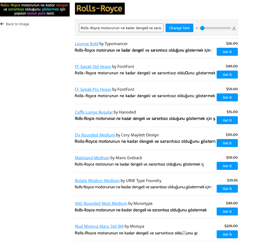Open the Nud Motoya Maru Std W4 link
Screen dimensions: 263x242
pyautogui.click(x=99, y=226)
